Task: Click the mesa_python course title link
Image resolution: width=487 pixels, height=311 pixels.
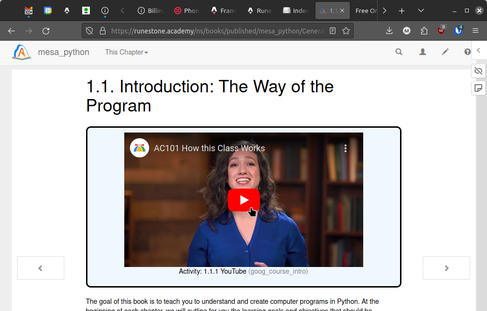Action: click(64, 52)
